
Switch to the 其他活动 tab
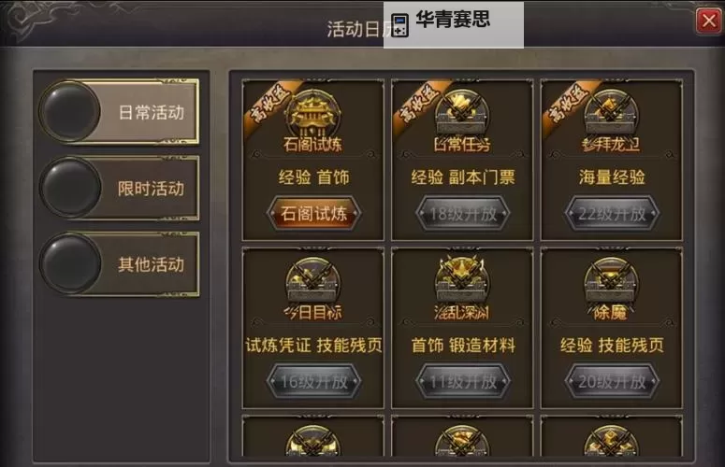(120, 264)
